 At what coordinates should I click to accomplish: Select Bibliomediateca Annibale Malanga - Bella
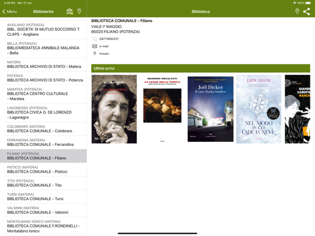(43, 48)
